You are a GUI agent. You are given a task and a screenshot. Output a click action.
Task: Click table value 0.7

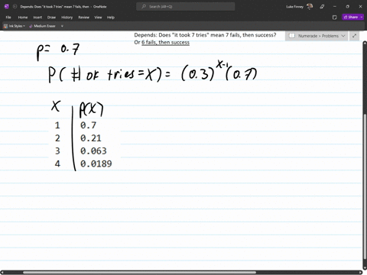88,125
